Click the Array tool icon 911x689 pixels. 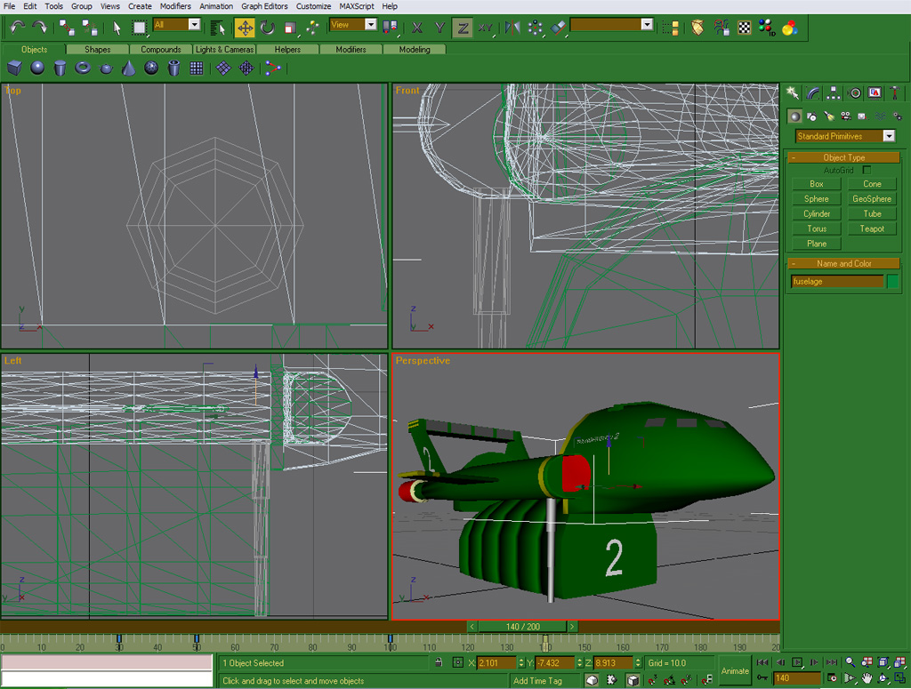pyautogui.click(x=535, y=28)
